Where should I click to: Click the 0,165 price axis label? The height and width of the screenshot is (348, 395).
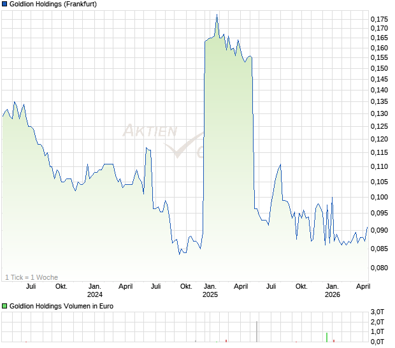point(379,38)
